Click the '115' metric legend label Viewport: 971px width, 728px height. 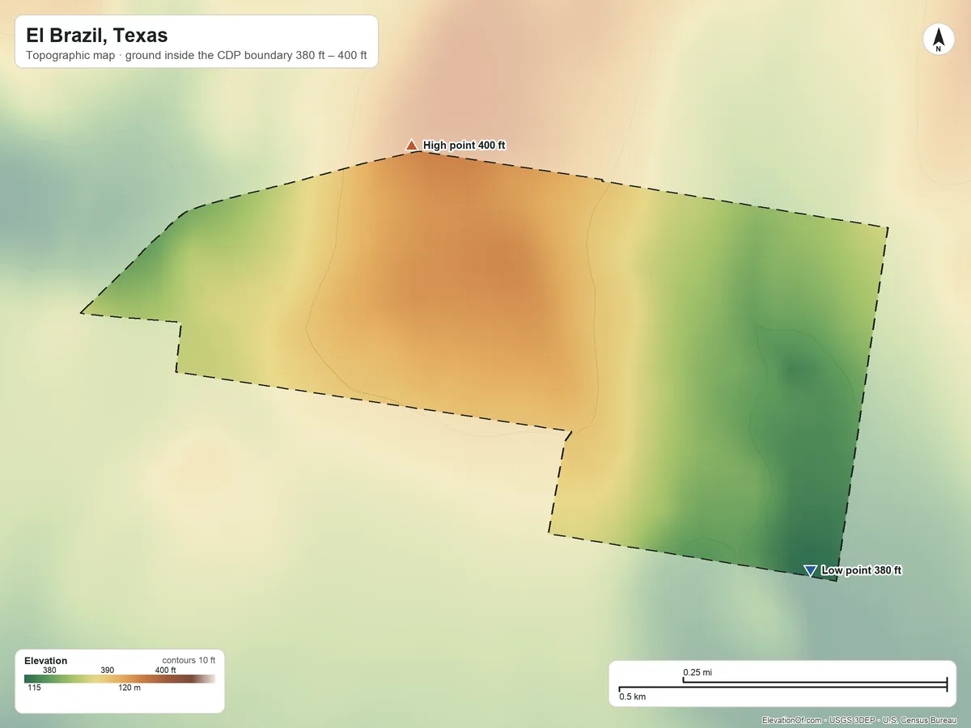[x=35, y=688]
